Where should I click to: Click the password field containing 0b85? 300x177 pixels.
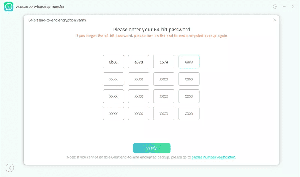coord(113,62)
